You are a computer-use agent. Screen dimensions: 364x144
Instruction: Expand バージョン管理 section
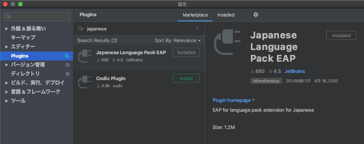point(6,65)
